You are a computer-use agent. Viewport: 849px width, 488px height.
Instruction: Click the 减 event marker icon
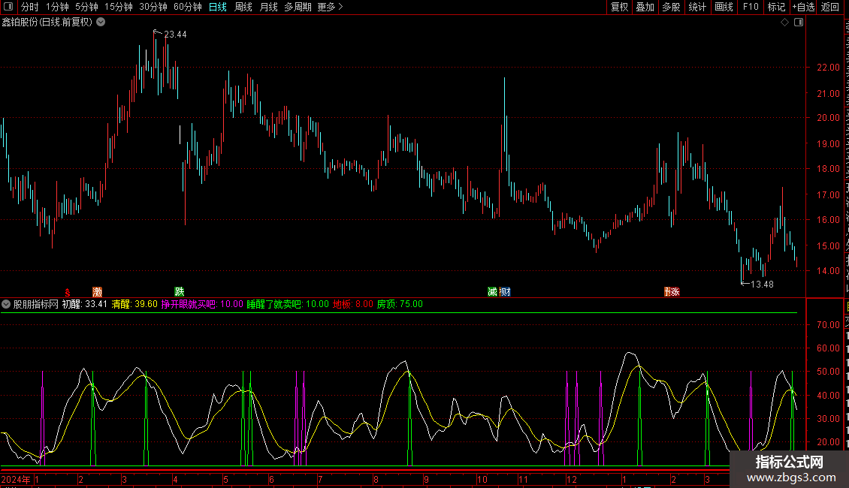492,292
